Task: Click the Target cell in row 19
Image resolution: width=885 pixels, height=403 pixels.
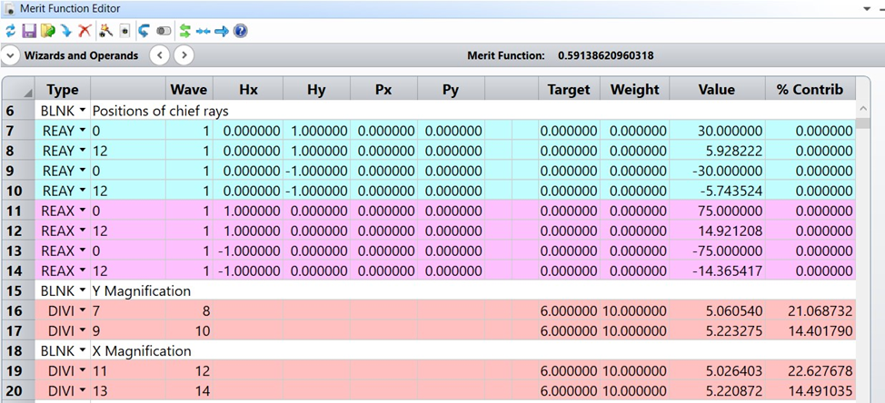Action: (x=569, y=370)
